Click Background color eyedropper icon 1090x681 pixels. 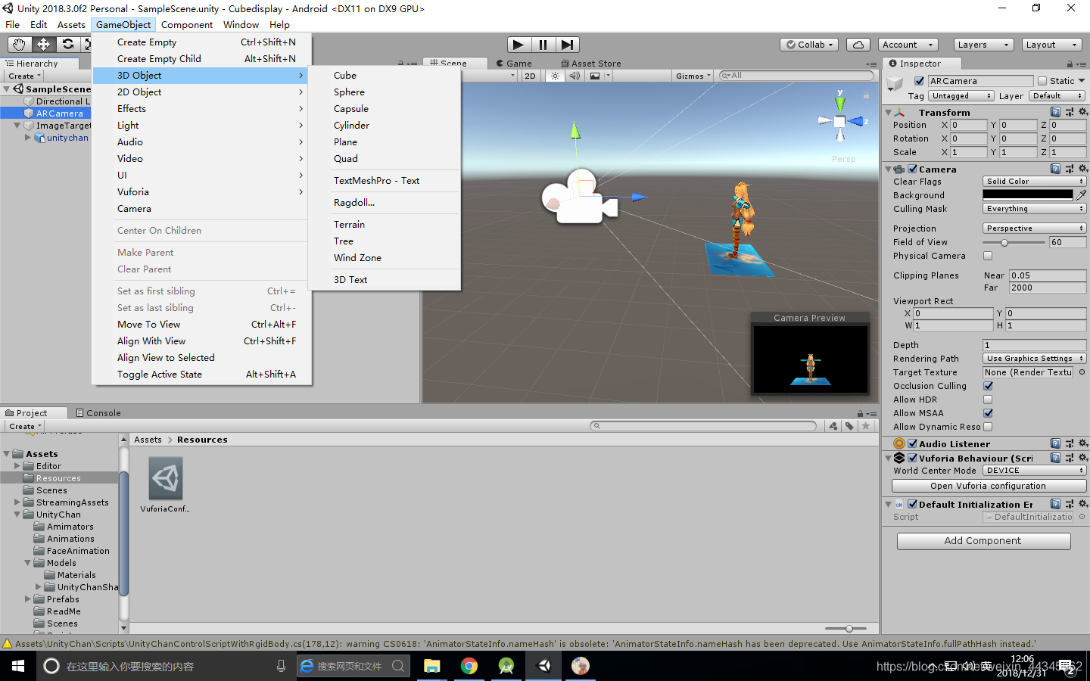coord(1081,195)
